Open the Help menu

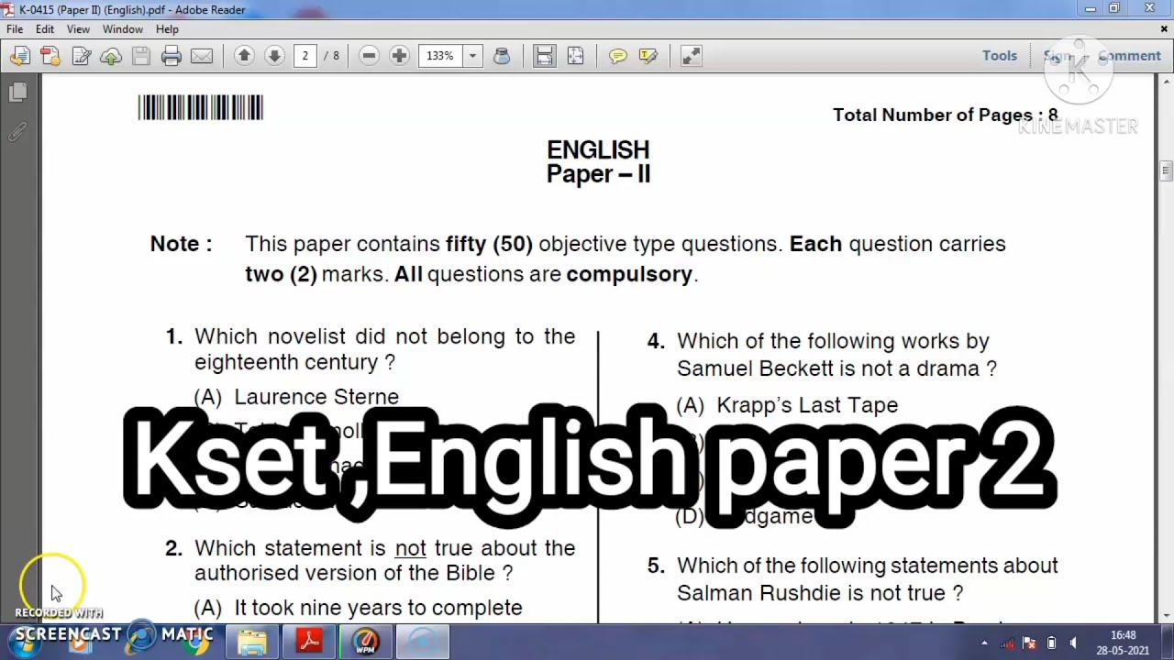(x=167, y=29)
